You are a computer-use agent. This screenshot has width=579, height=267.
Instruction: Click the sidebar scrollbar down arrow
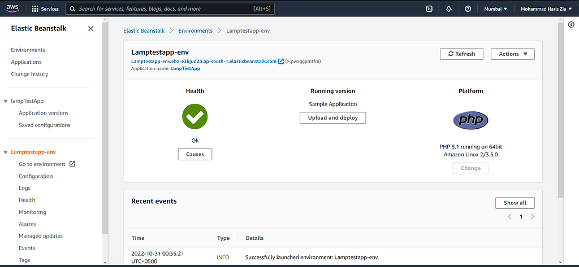105,262
